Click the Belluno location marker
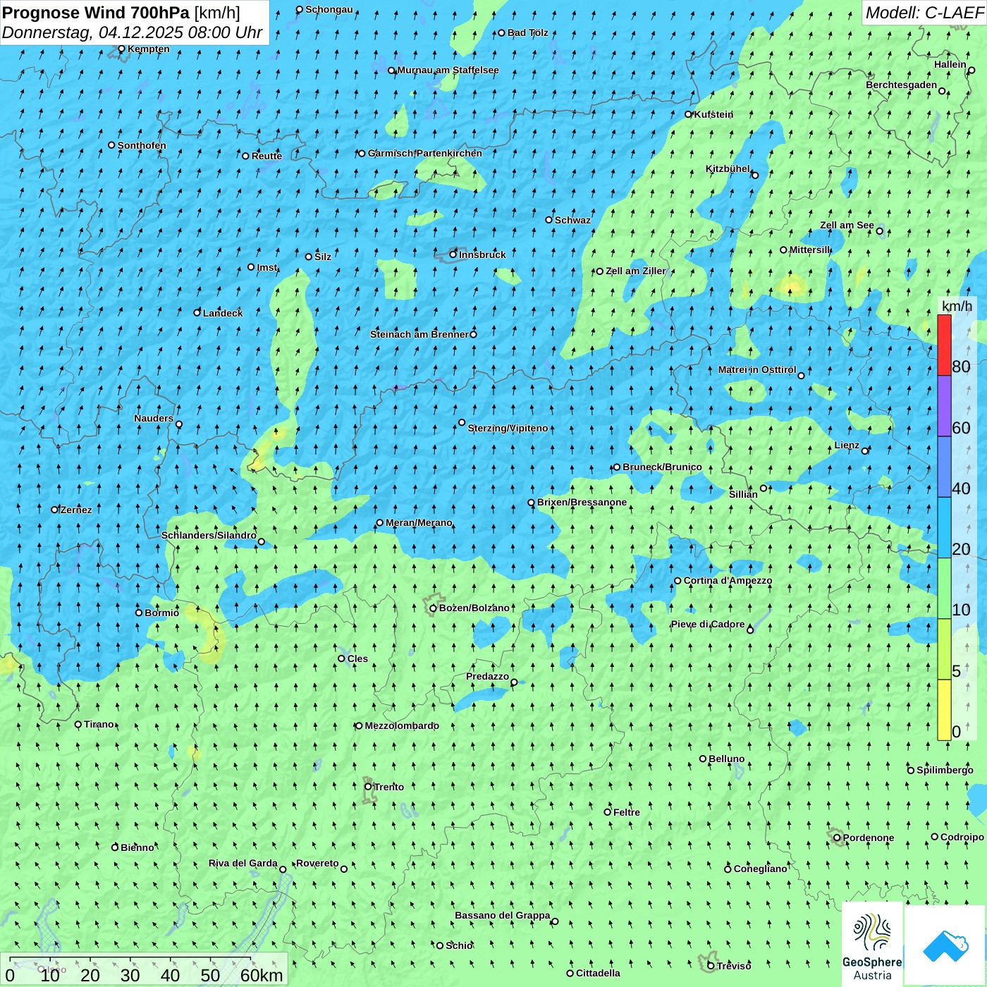The image size is (987, 987). point(703,759)
